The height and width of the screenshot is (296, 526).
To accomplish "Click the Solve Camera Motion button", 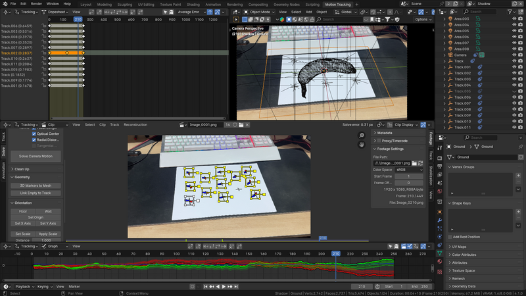I will tap(36, 156).
